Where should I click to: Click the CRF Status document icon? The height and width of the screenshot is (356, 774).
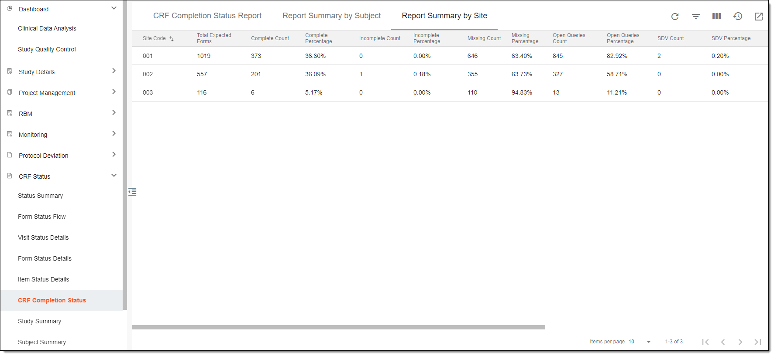pos(10,176)
